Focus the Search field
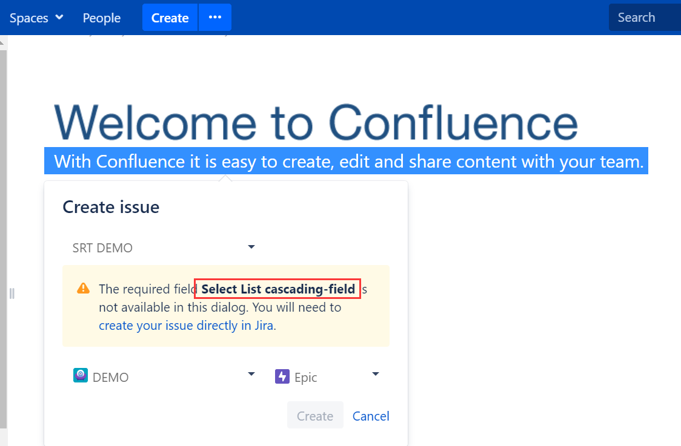681x446 pixels. [x=645, y=18]
